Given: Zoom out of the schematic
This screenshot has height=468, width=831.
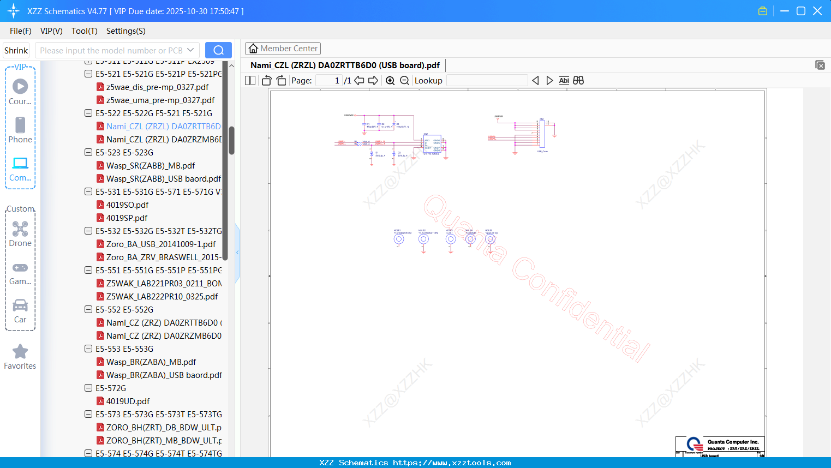Looking at the screenshot, I should [404, 80].
